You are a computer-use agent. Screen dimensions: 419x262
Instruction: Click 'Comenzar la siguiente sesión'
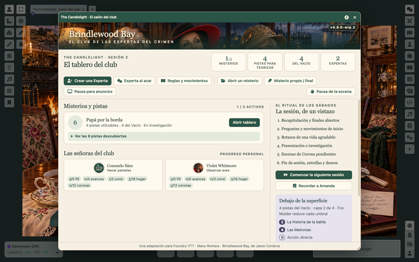tap(314, 175)
